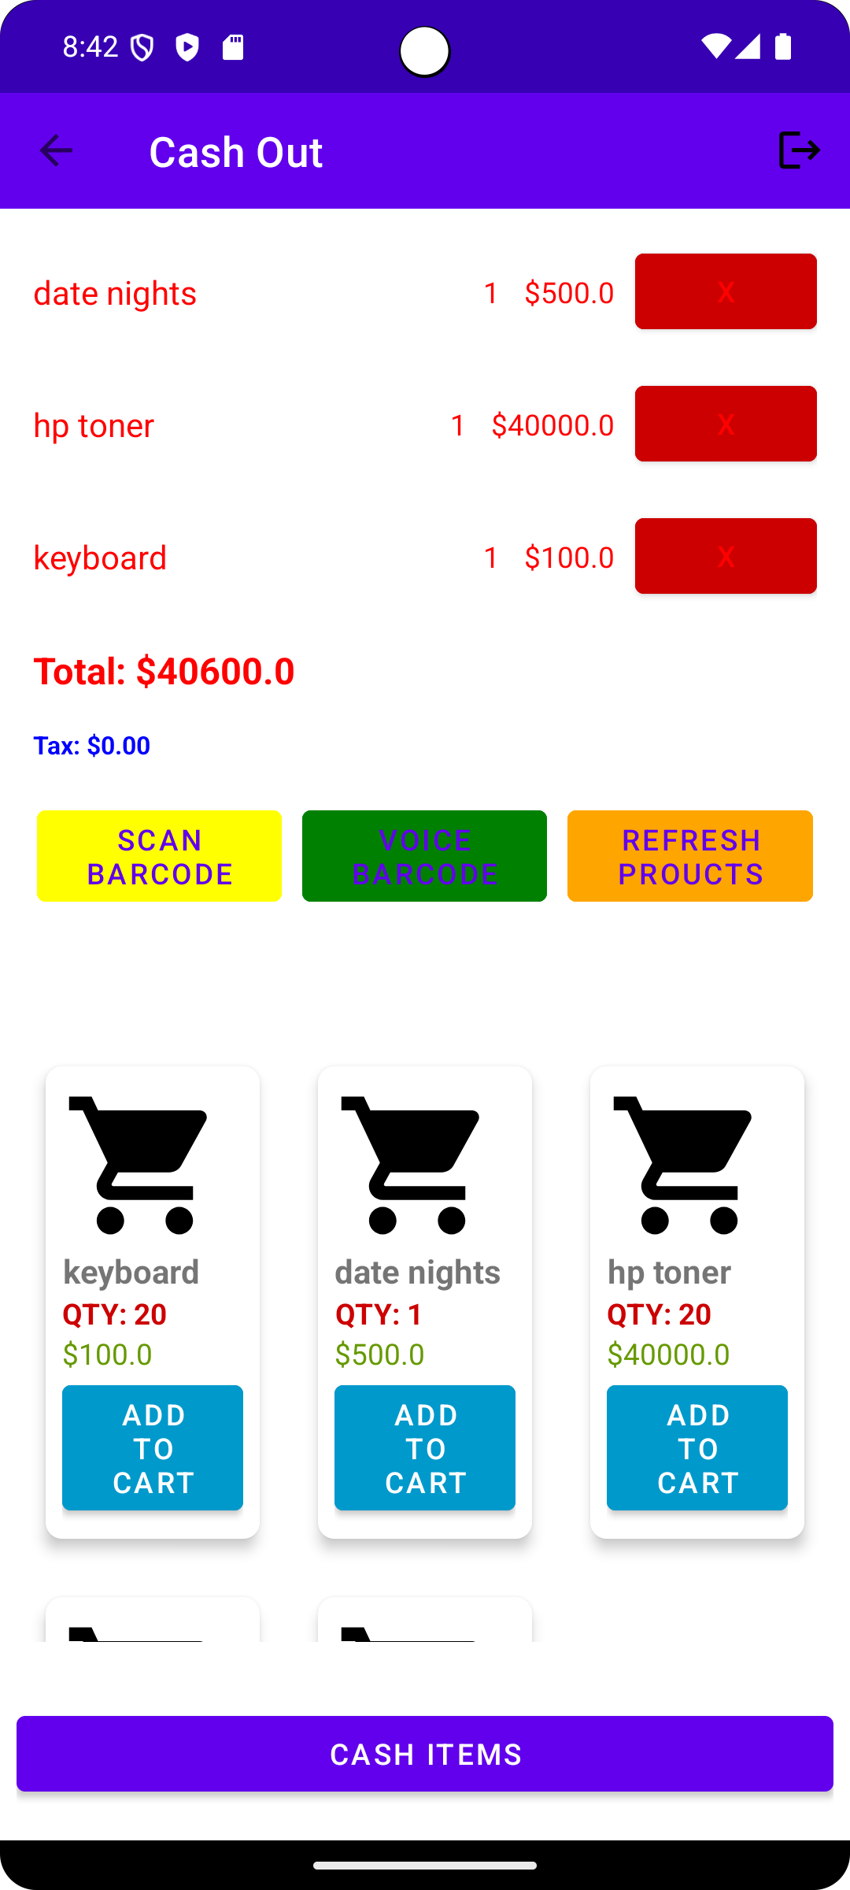Remove date nights from the cart
Screen dimensions: 850x1890
[726, 291]
